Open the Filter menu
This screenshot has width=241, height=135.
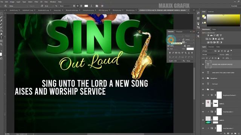[x=36, y=2]
